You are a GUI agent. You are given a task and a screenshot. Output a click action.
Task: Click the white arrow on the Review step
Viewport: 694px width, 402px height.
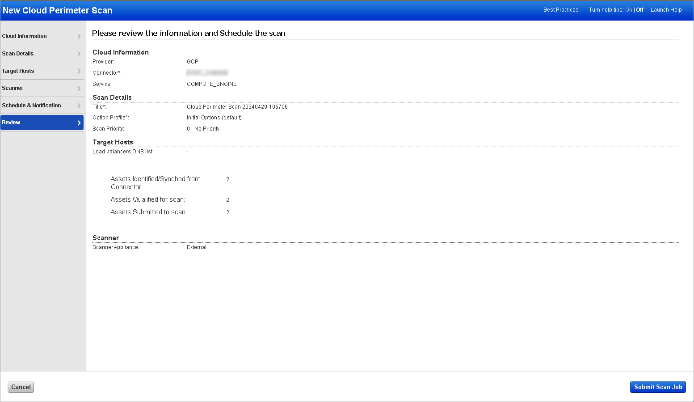79,122
